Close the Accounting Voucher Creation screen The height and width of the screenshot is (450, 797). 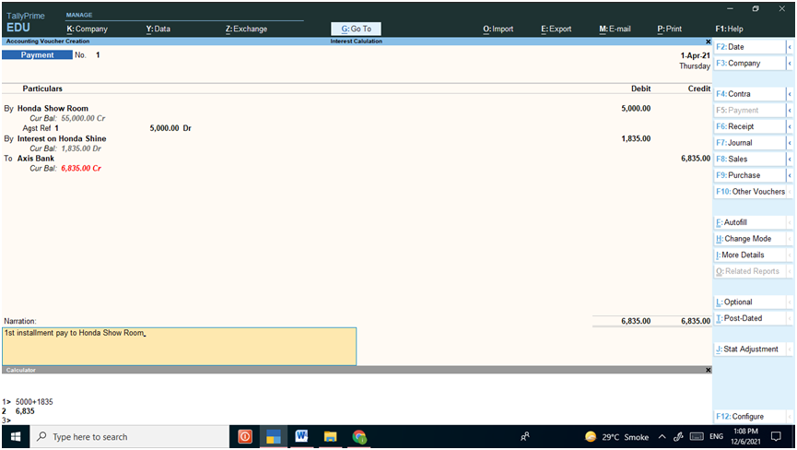coord(708,41)
